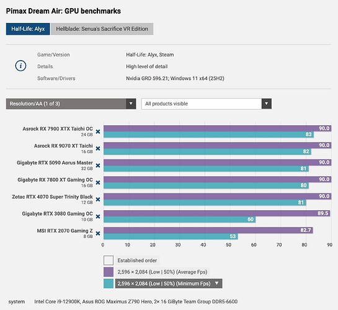This screenshot has width=338, height=310.
Task: Click the Game/Version label
Action: (x=53, y=55)
